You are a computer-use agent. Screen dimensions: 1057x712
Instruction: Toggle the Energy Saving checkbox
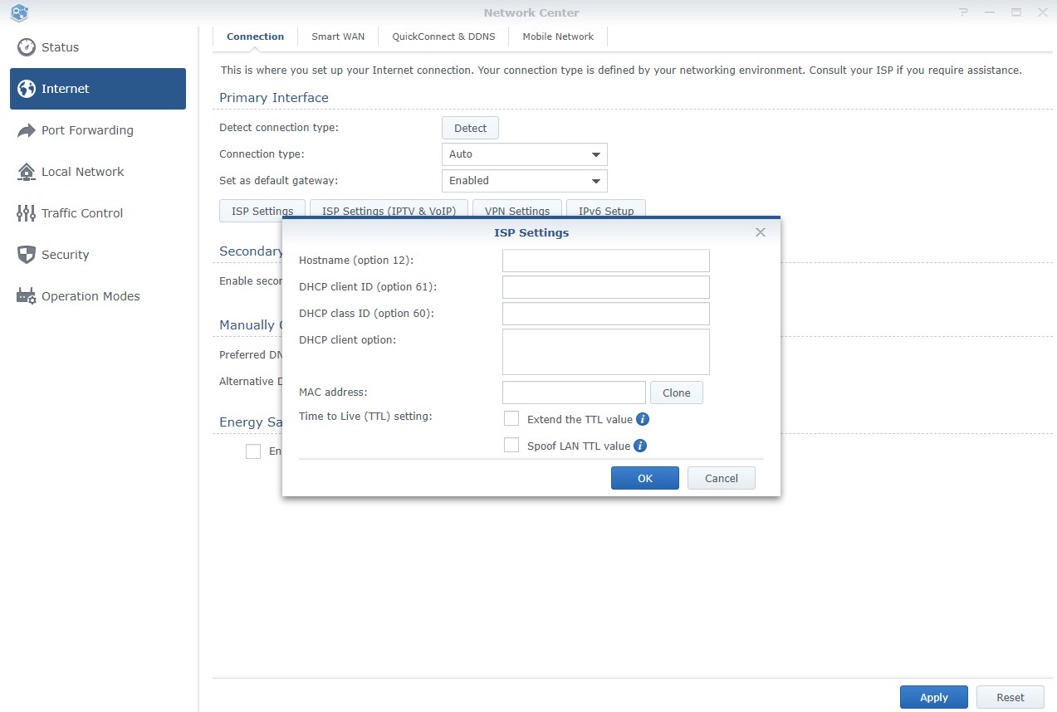253,451
